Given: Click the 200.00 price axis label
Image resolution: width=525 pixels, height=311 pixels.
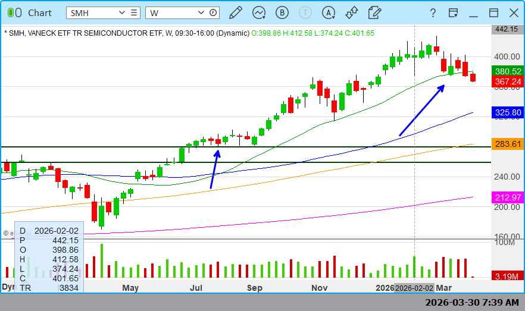Looking at the screenshot, I should tap(507, 207).
